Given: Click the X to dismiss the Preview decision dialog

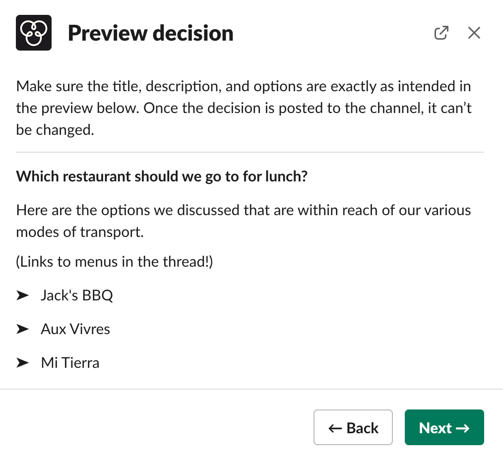Looking at the screenshot, I should (474, 32).
